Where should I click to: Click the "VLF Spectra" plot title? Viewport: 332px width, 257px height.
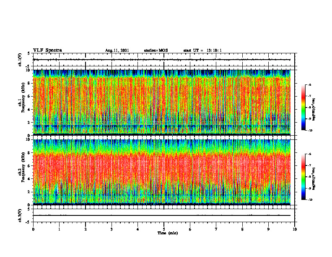(x=47, y=50)
